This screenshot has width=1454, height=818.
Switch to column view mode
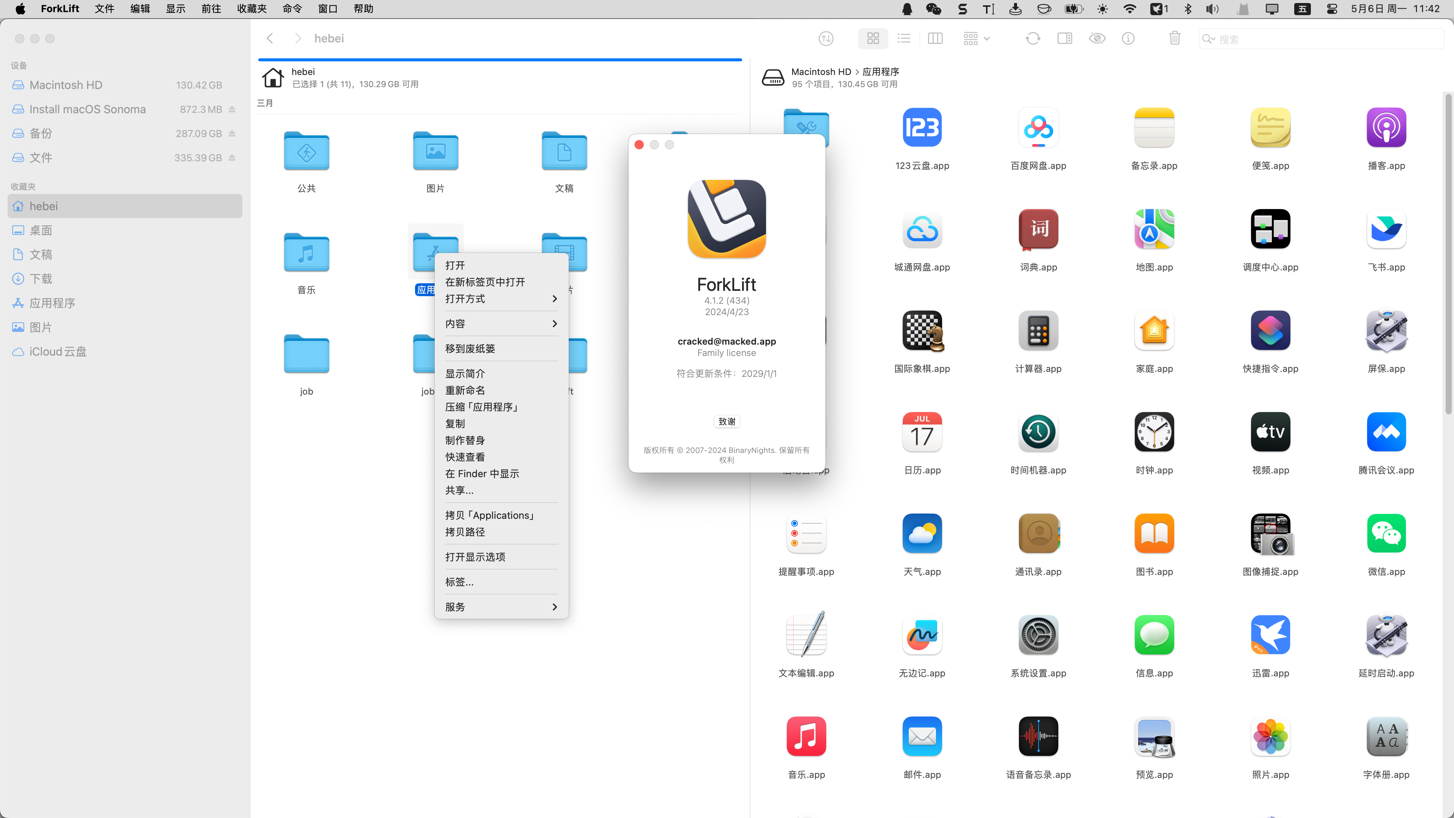coord(935,38)
